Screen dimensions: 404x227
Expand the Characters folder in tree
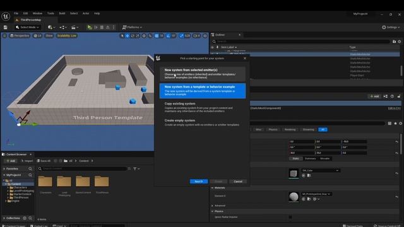pos(8,188)
